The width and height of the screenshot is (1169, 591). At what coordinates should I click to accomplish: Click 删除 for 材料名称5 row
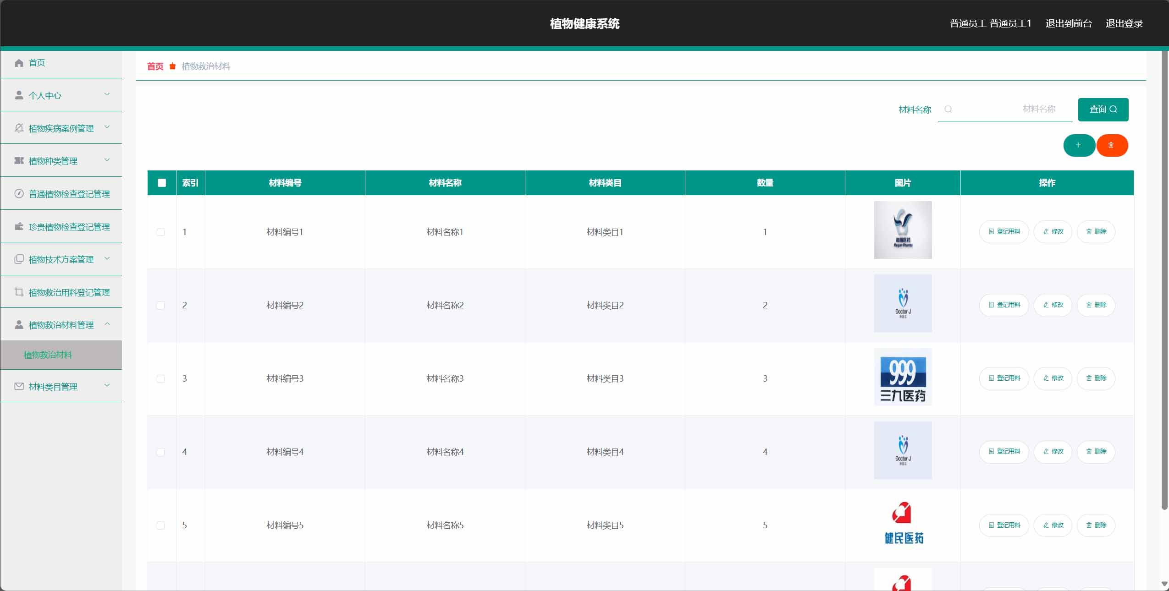click(1096, 525)
